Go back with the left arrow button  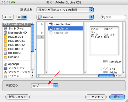[5, 17]
